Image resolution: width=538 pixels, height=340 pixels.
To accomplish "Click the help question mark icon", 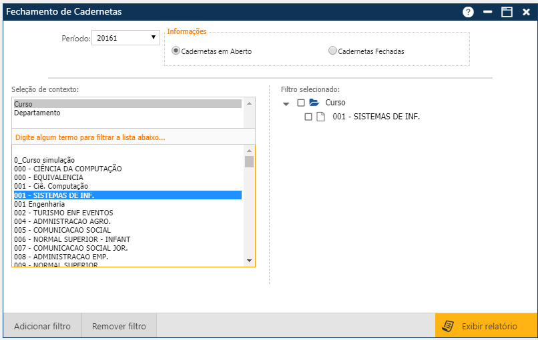I will coord(469,12).
